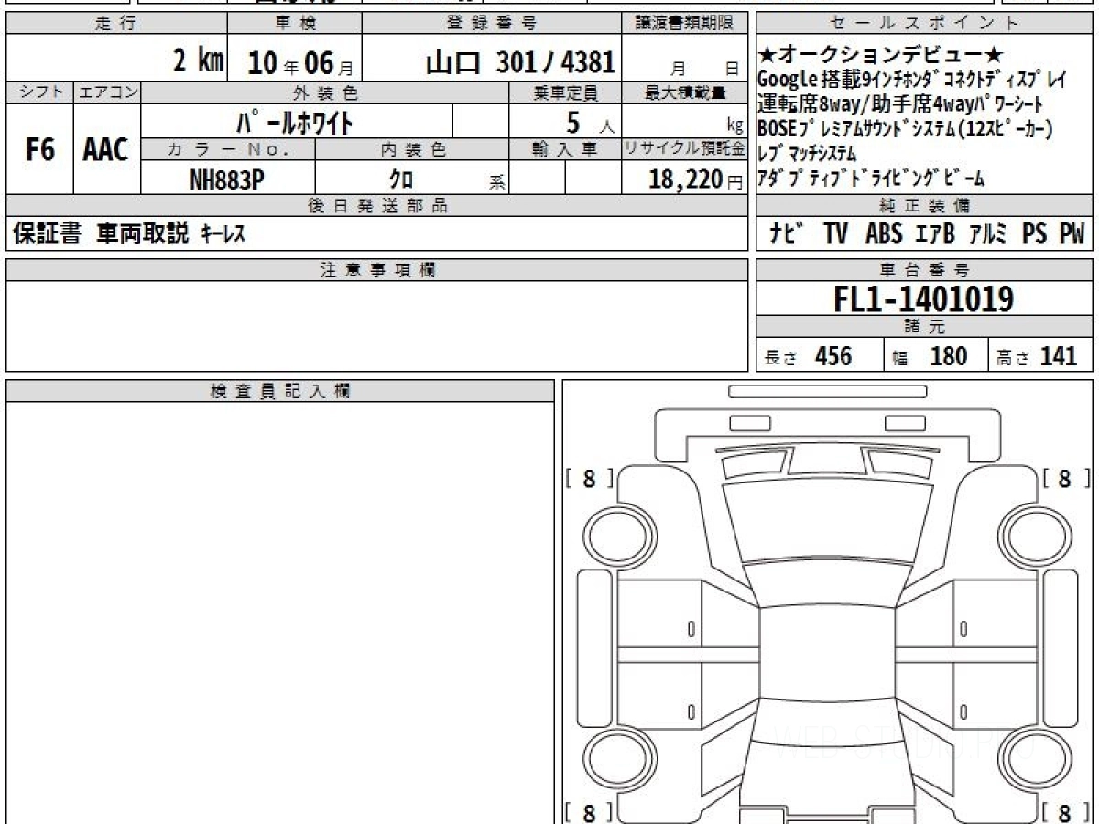Image resolution: width=1099 pixels, height=824 pixels.
Task: Select the width value 180
Action: click(948, 356)
